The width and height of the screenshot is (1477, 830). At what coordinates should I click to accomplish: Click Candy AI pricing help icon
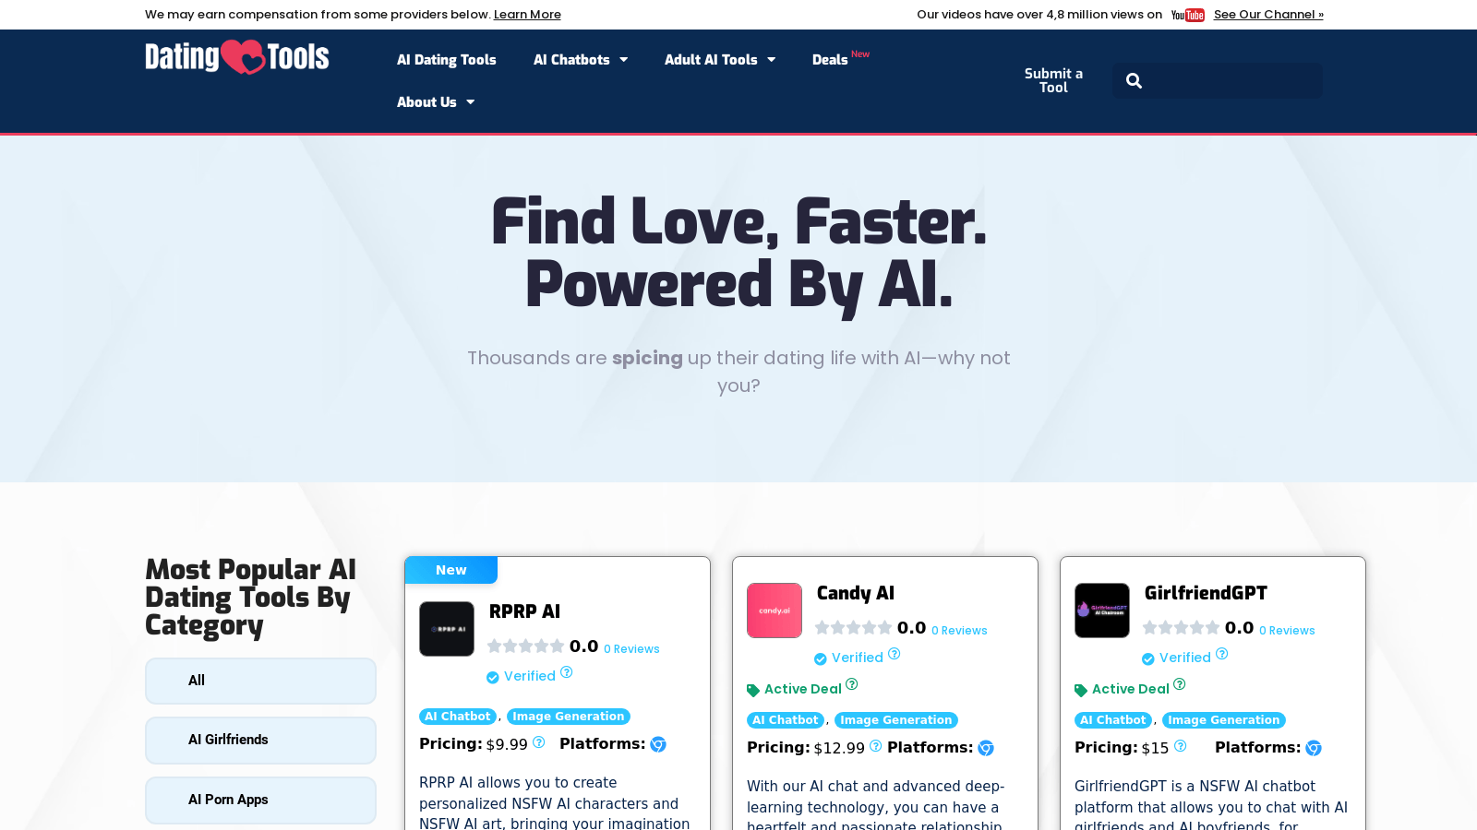pos(876,746)
